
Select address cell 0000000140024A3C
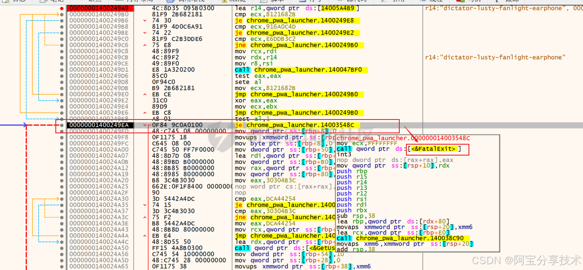pyautogui.click(x=100, y=217)
